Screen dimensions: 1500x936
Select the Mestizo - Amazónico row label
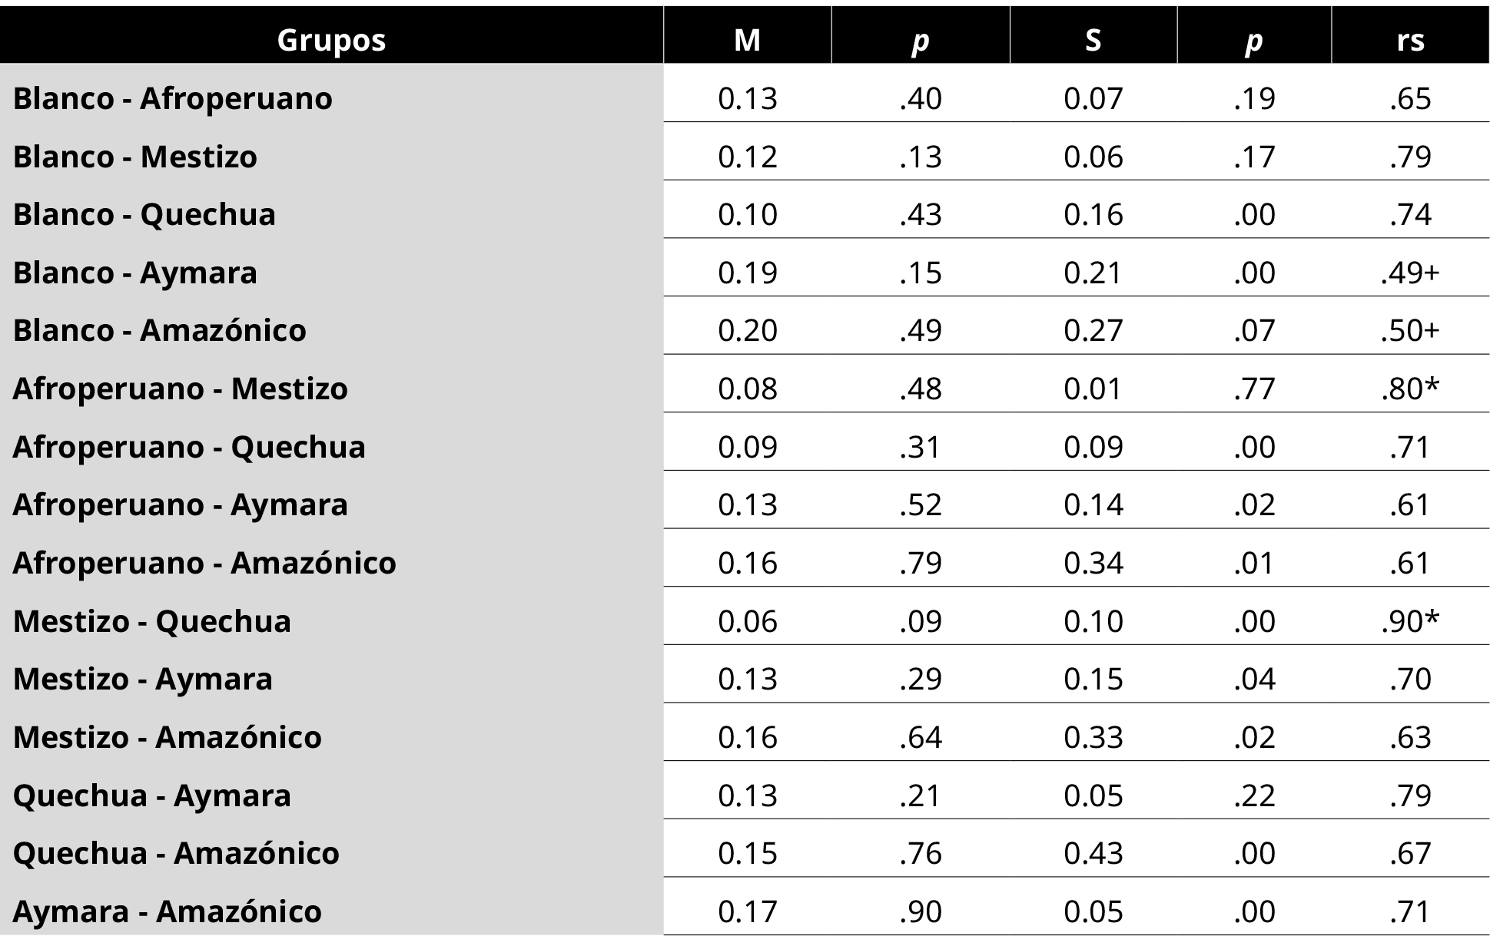(168, 737)
